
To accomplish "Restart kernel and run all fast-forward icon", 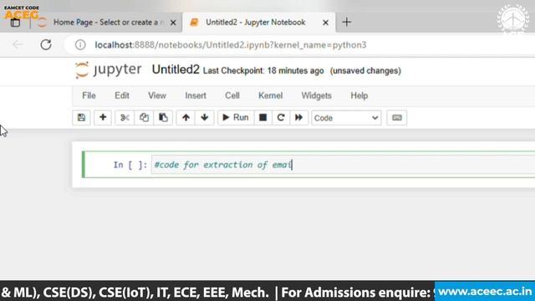I will pos(299,118).
